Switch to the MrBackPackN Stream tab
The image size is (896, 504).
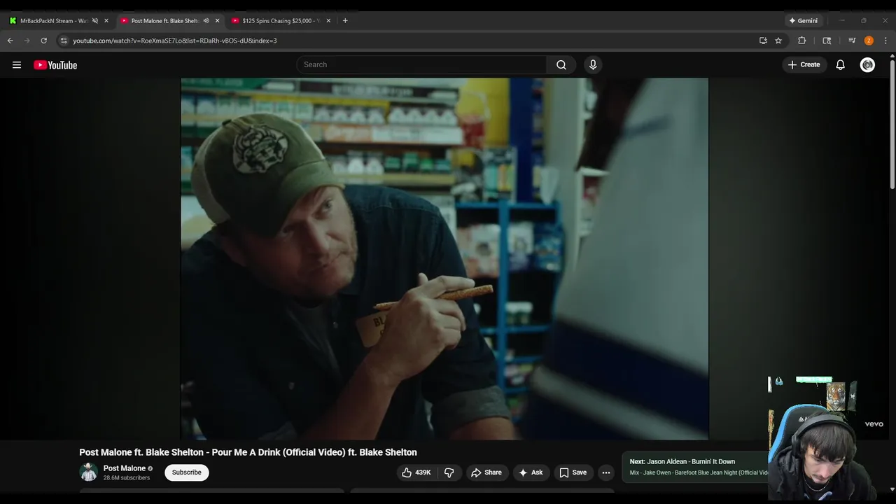pyautogui.click(x=53, y=21)
